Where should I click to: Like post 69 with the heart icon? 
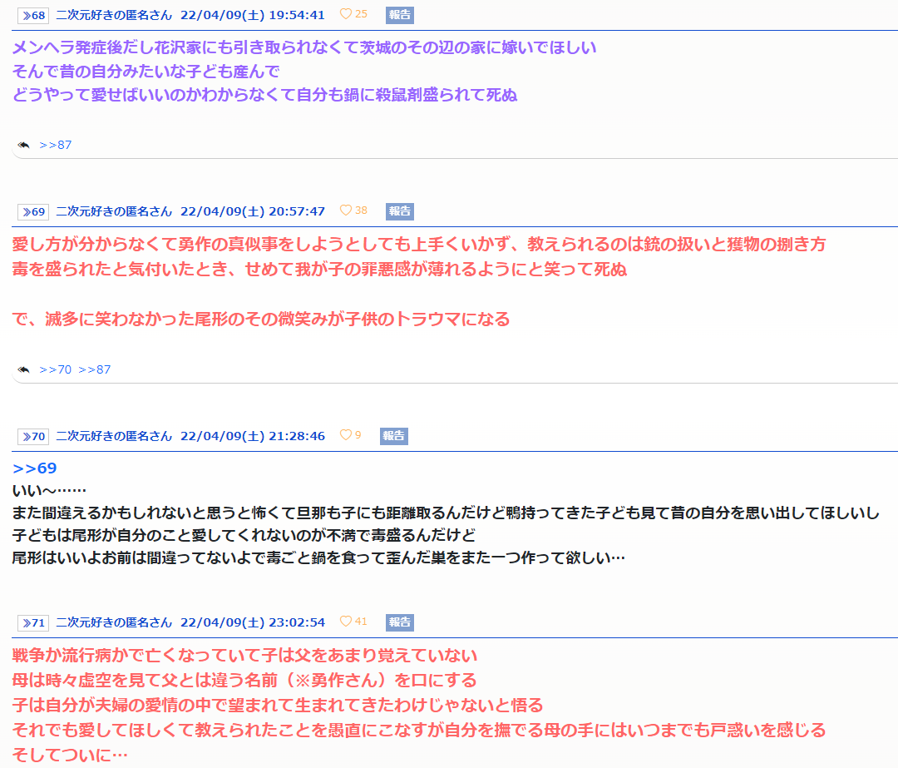pos(346,211)
